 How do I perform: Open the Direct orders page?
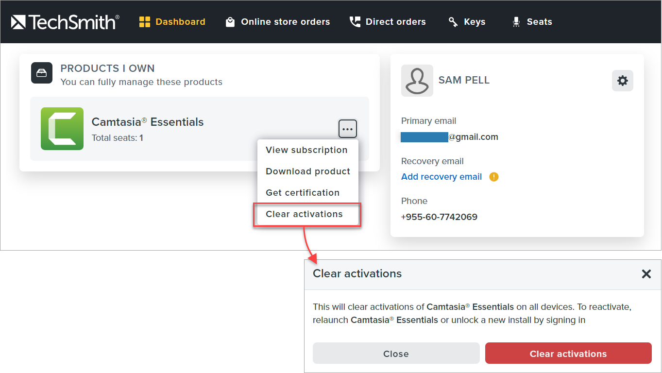(x=388, y=22)
